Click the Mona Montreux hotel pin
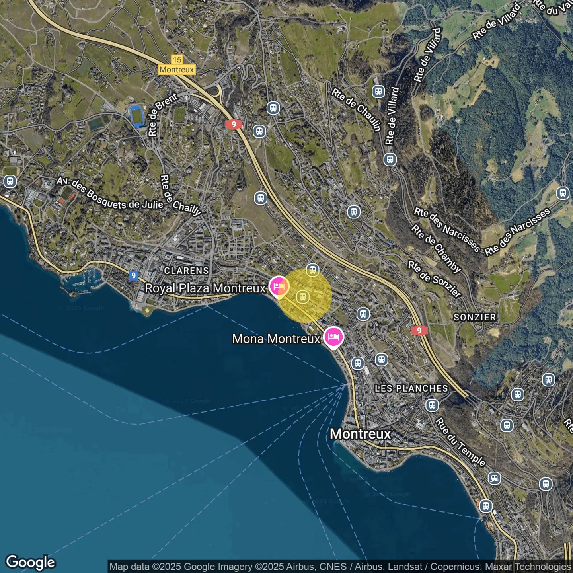The height and width of the screenshot is (573, 573). (x=333, y=337)
